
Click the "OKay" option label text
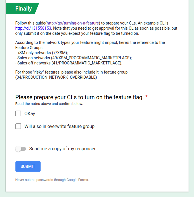(30, 113)
